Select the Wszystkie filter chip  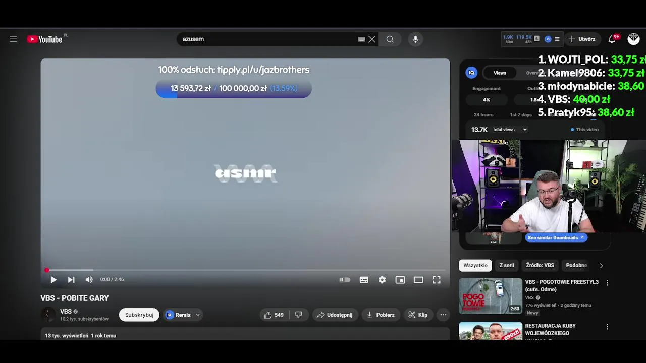pos(475,265)
